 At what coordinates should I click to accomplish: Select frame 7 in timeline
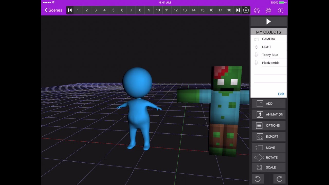(131, 10)
